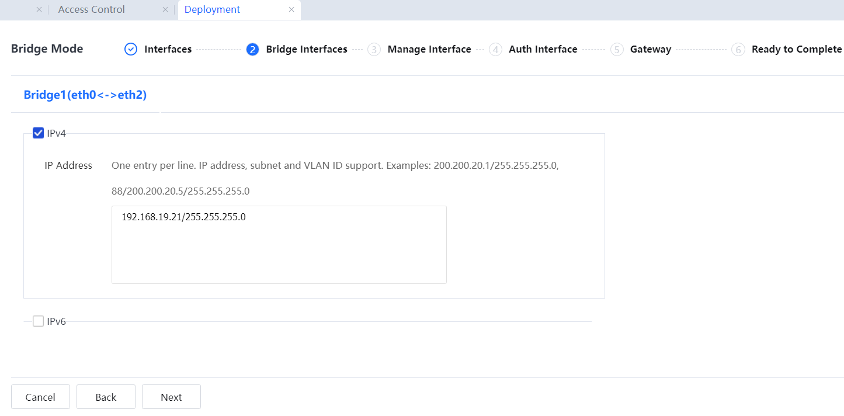Close the Access Control tab

point(165,10)
